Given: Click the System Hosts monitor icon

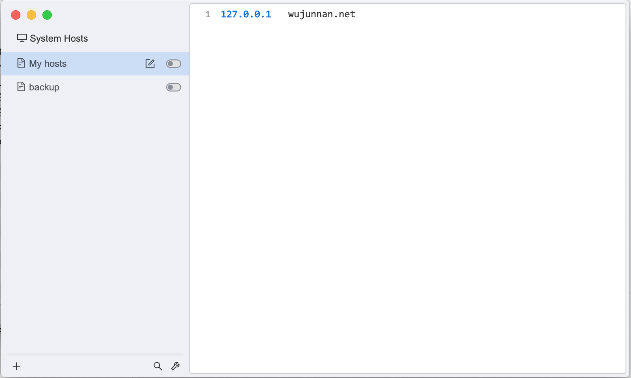Looking at the screenshot, I should 22,38.
